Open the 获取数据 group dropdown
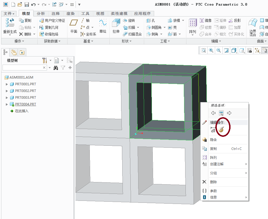 pyautogui.click(x=52, y=41)
